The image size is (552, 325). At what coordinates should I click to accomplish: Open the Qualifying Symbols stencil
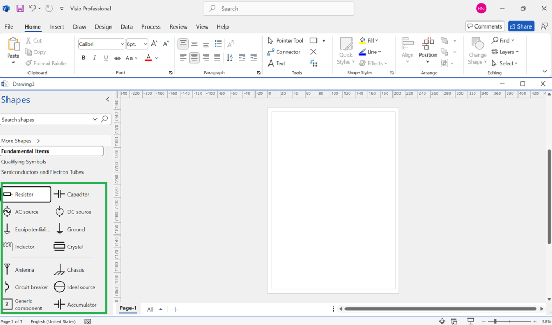pyautogui.click(x=24, y=162)
